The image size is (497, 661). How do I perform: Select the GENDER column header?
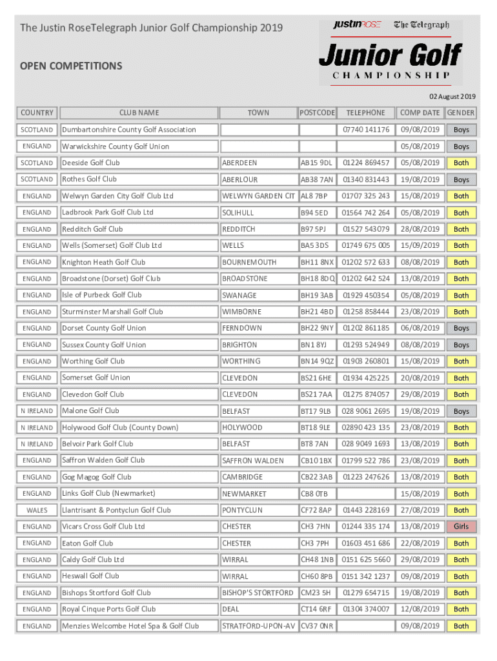click(x=461, y=112)
